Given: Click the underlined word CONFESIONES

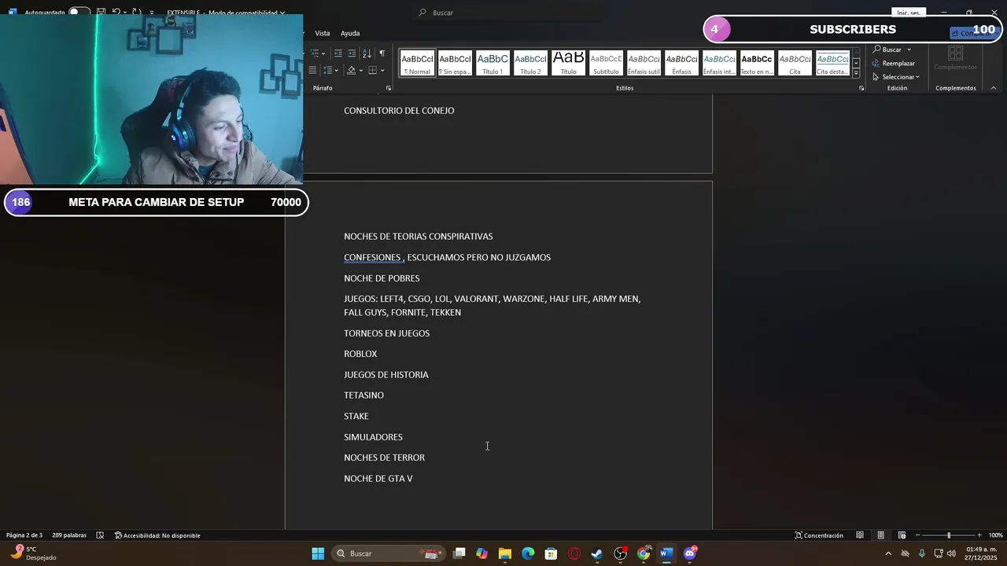Looking at the screenshot, I should point(372,257).
